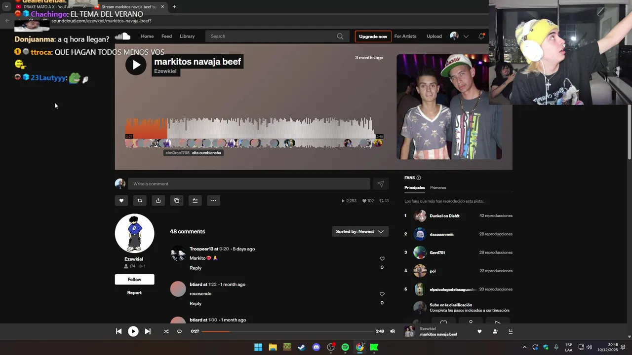Screen dimensions: 632x355
Task: Open Ezewkiel's large profile avatar
Action: (x=134, y=233)
